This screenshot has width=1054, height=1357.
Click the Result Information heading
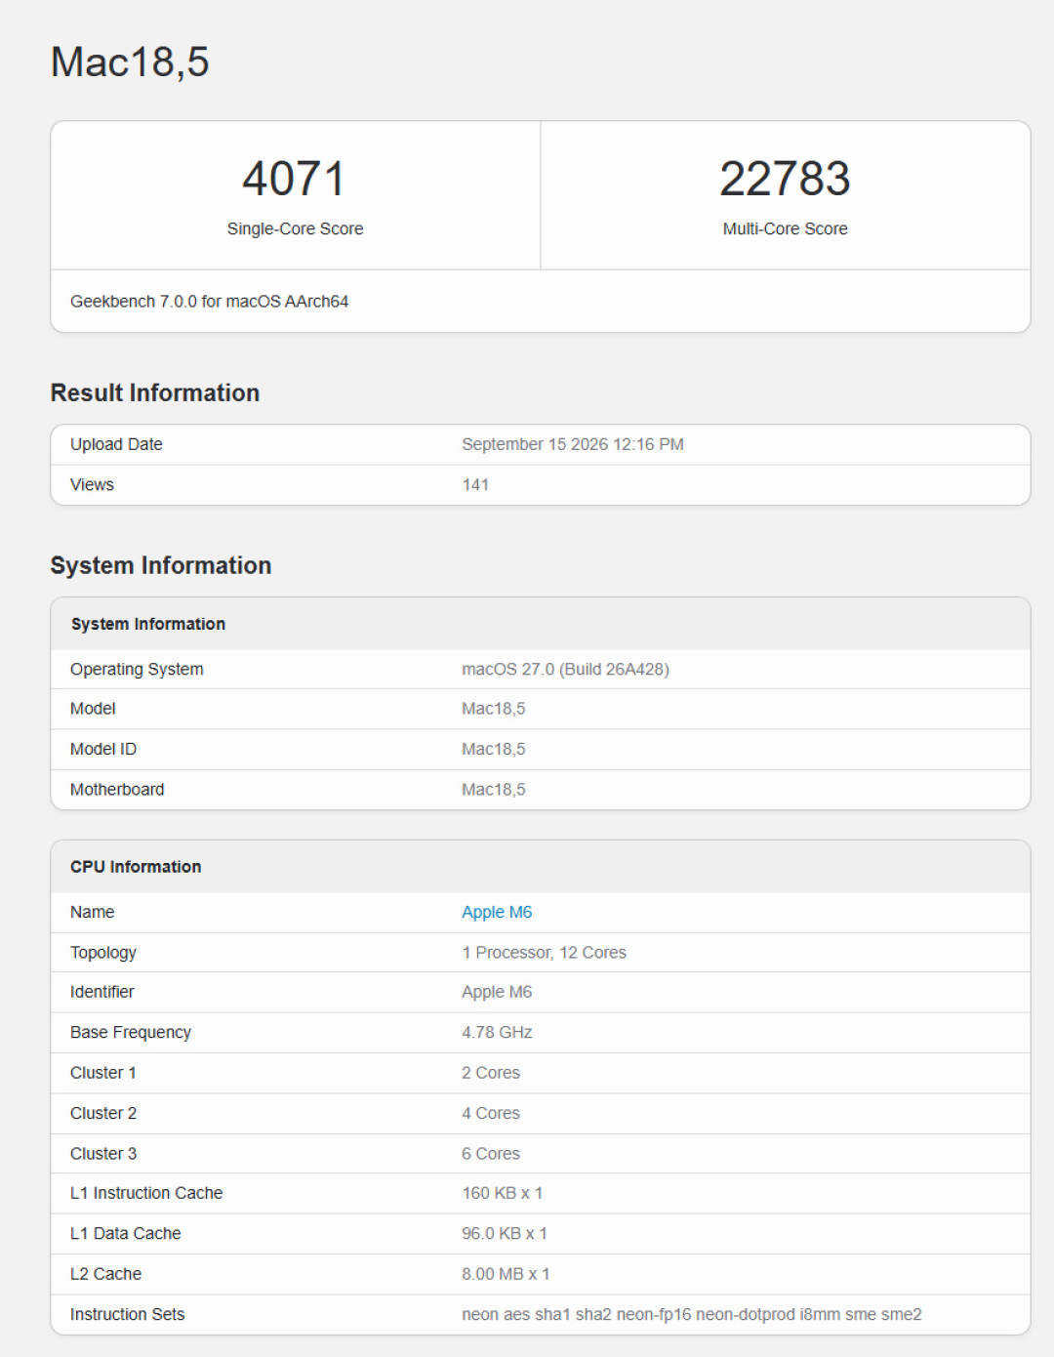click(155, 392)
